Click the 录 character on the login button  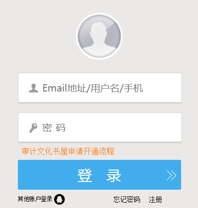[x=113, y=175]
